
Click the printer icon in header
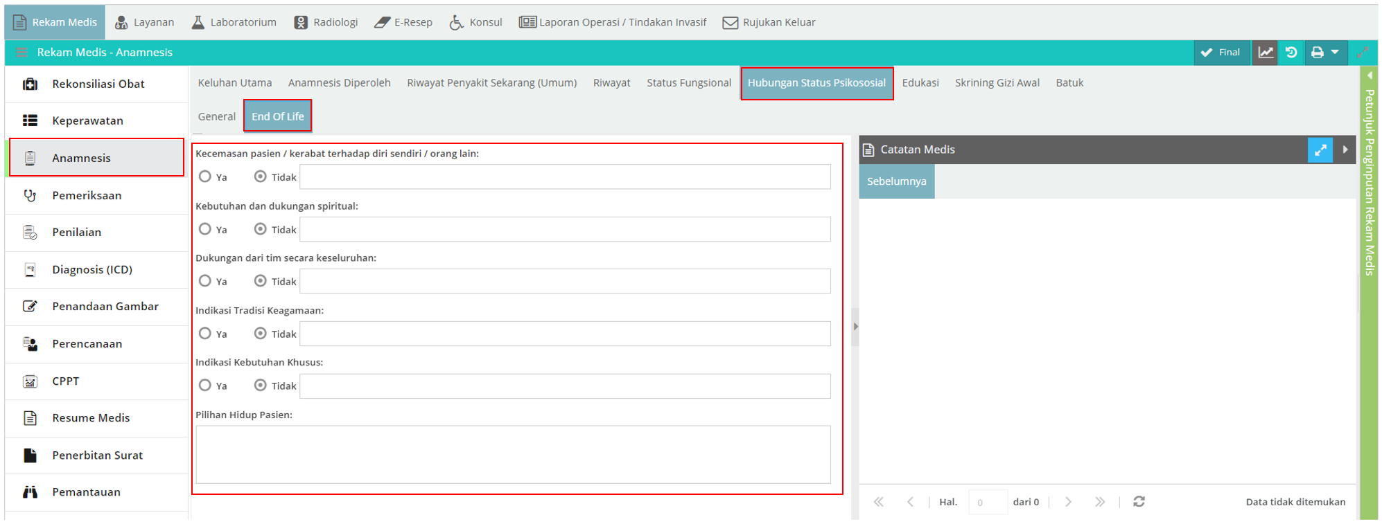coord(1317,53)
